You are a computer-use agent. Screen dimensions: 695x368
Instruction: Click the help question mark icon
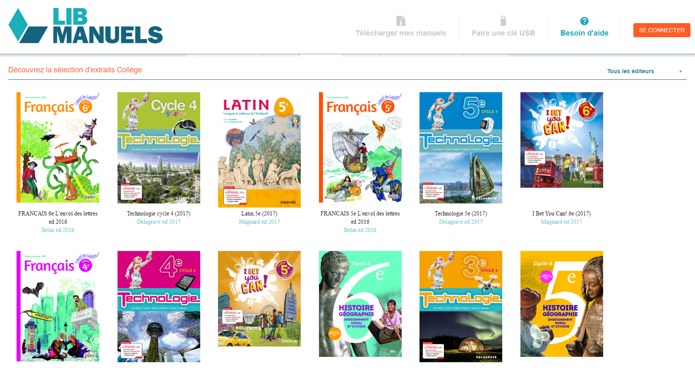584,21
